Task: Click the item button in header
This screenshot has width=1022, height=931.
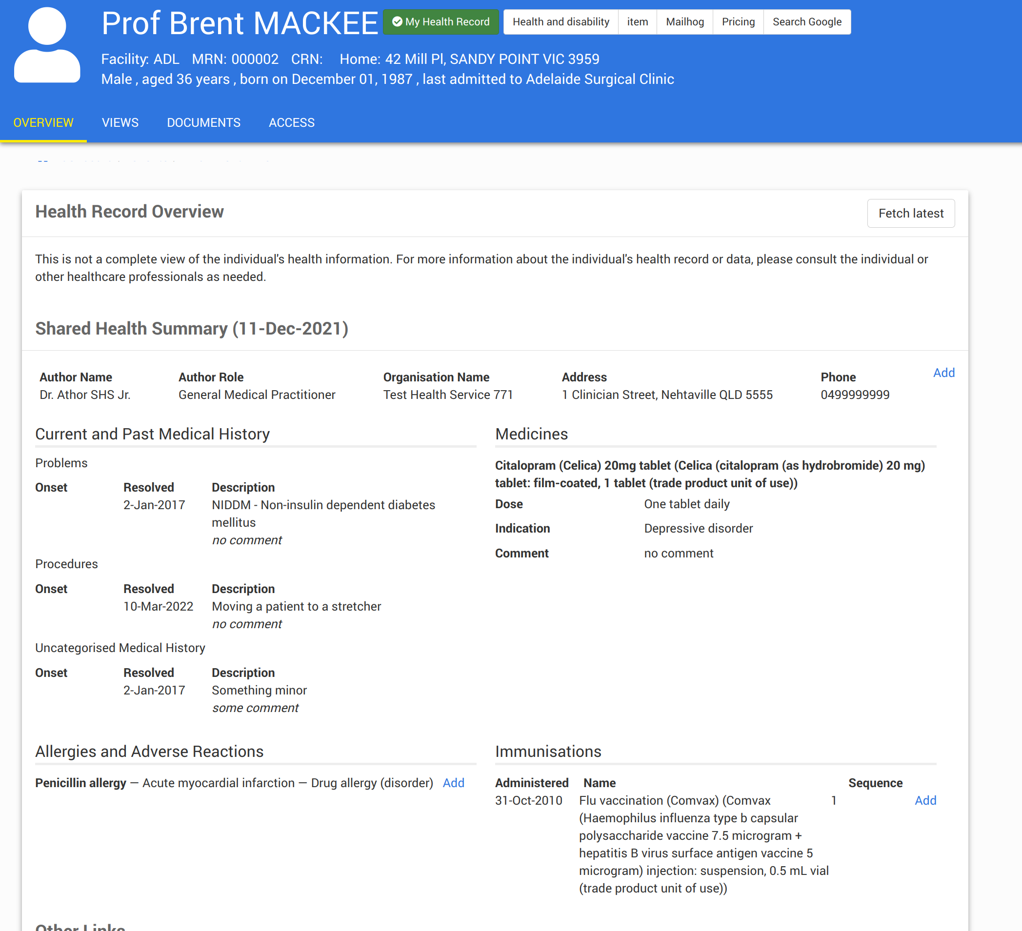Action: coord(637,22)
